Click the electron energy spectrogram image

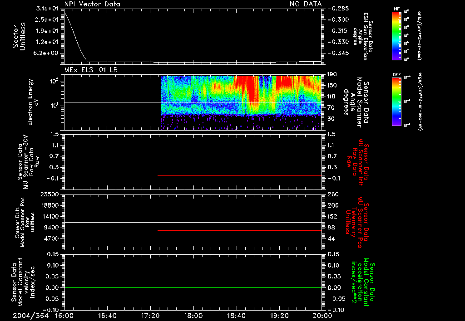[241, 103]
